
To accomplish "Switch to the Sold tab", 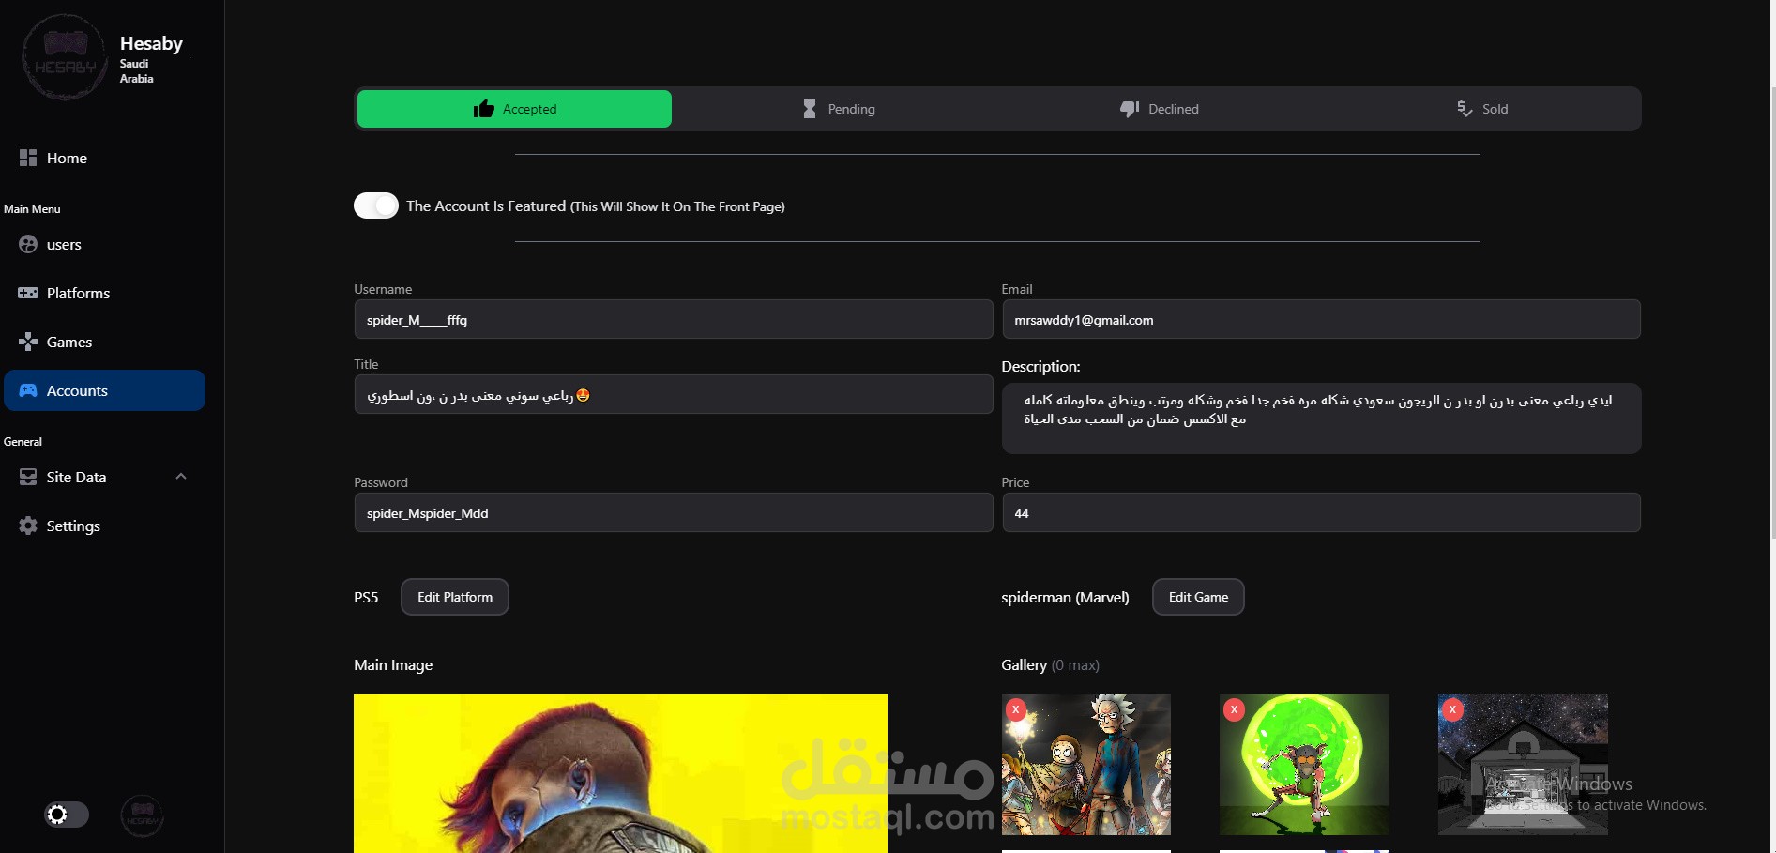I will tap(1481, 109).
